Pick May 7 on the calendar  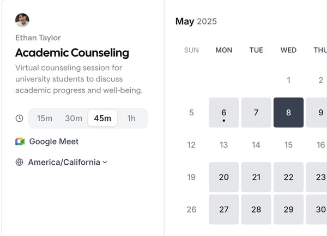256,113
